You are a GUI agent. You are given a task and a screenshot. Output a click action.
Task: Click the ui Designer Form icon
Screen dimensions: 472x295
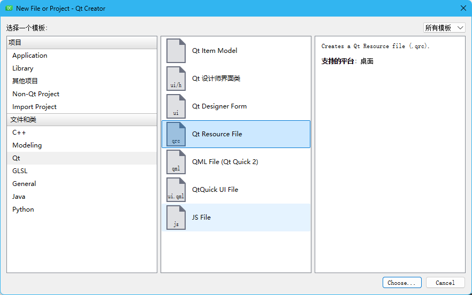pyautogui.click(x=176, y=106)
